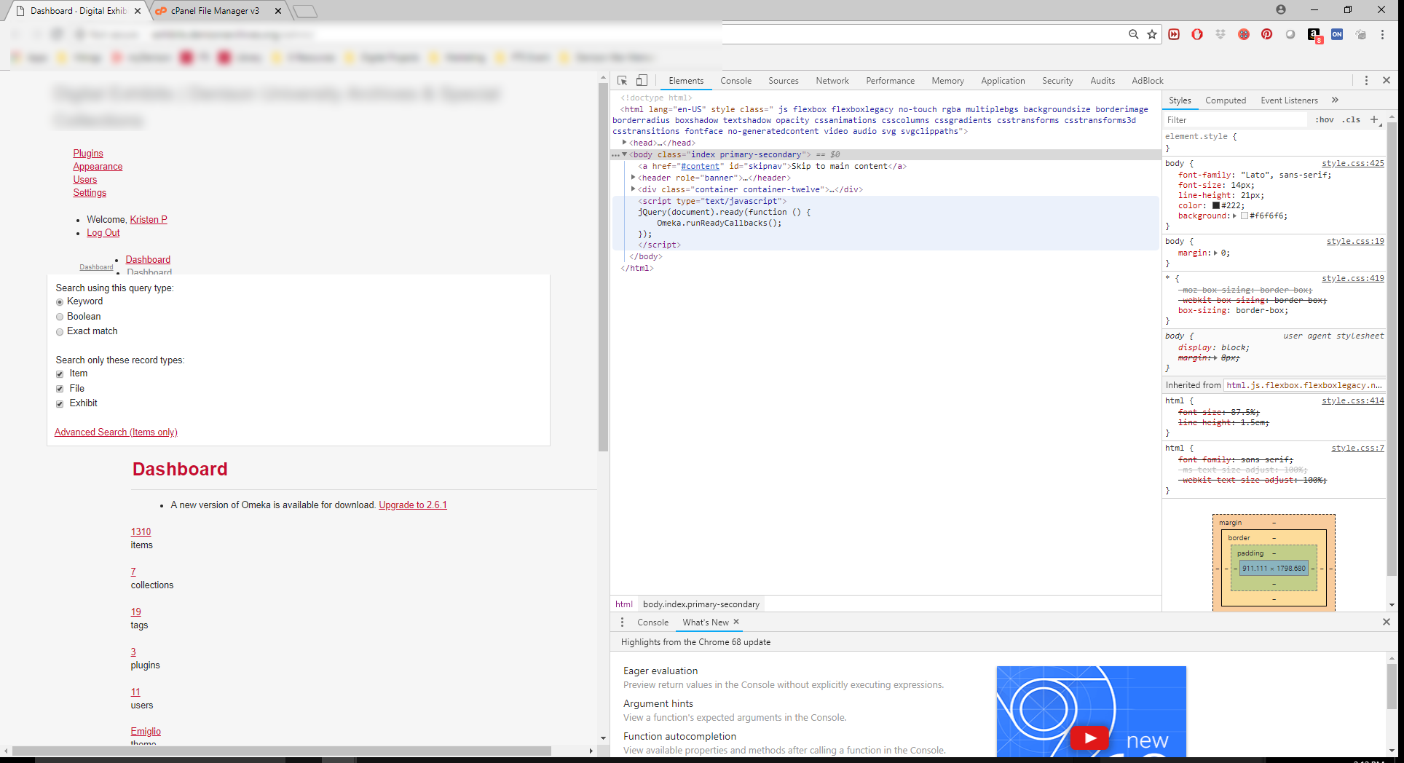The height and width of the screenshot is (763, 1404).
Task: Open Advanced Search (Items only) link
Action: pyautogui.click(x=116, y=432)
